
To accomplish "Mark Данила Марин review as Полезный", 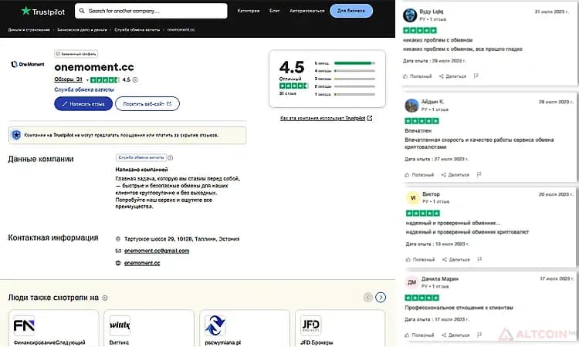I will coord(419,335).
